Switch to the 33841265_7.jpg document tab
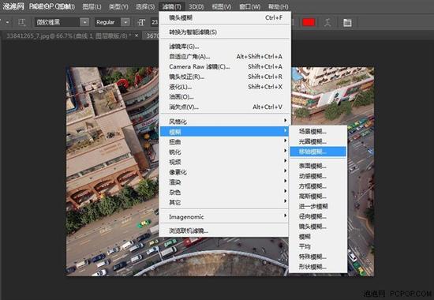Screen dimensions: 434x300 point(69,36)
